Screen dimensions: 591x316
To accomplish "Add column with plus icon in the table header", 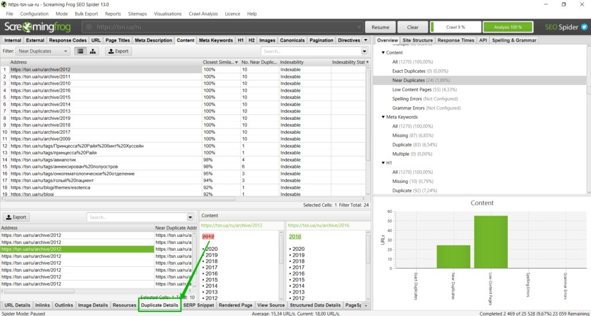I will pyautogui.click(x=367, y=62).
